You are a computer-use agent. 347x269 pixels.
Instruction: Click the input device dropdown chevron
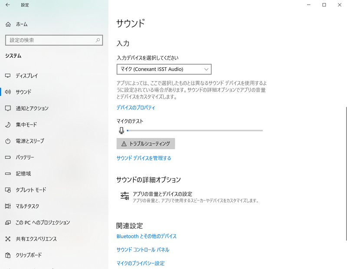tap(206, 69)
